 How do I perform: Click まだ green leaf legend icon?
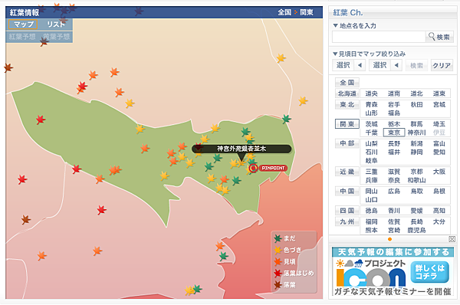pos(278,238)
